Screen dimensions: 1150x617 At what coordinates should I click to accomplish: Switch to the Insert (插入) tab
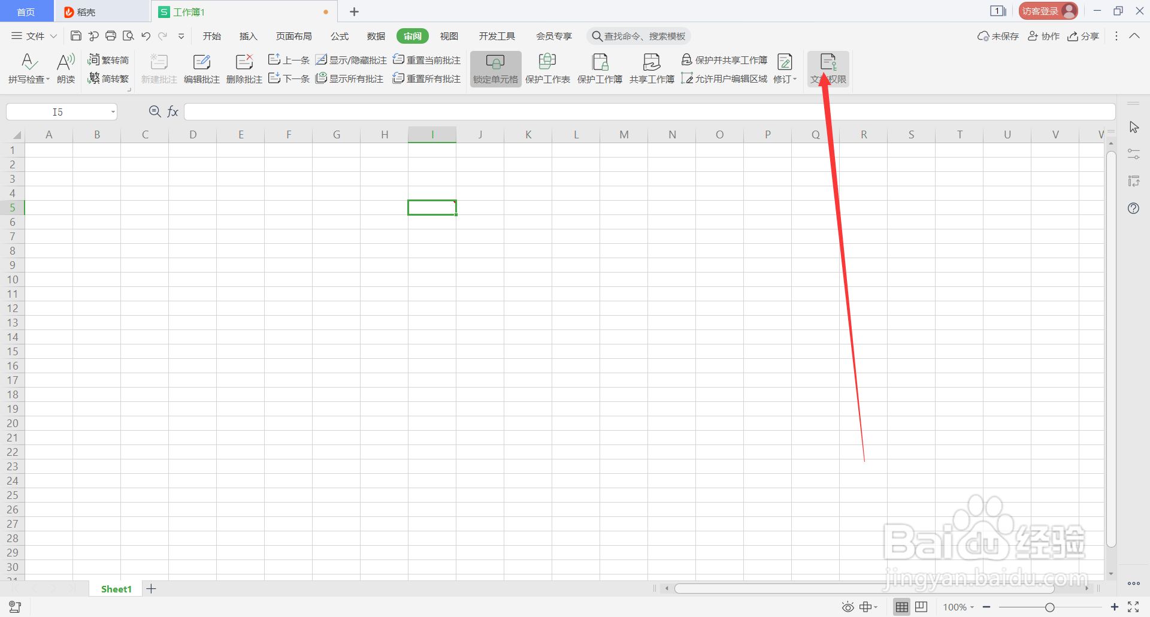248,36
